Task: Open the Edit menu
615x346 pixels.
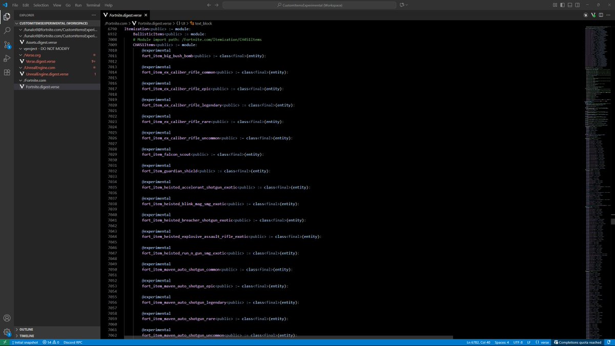Action: [x=26, y=5]
